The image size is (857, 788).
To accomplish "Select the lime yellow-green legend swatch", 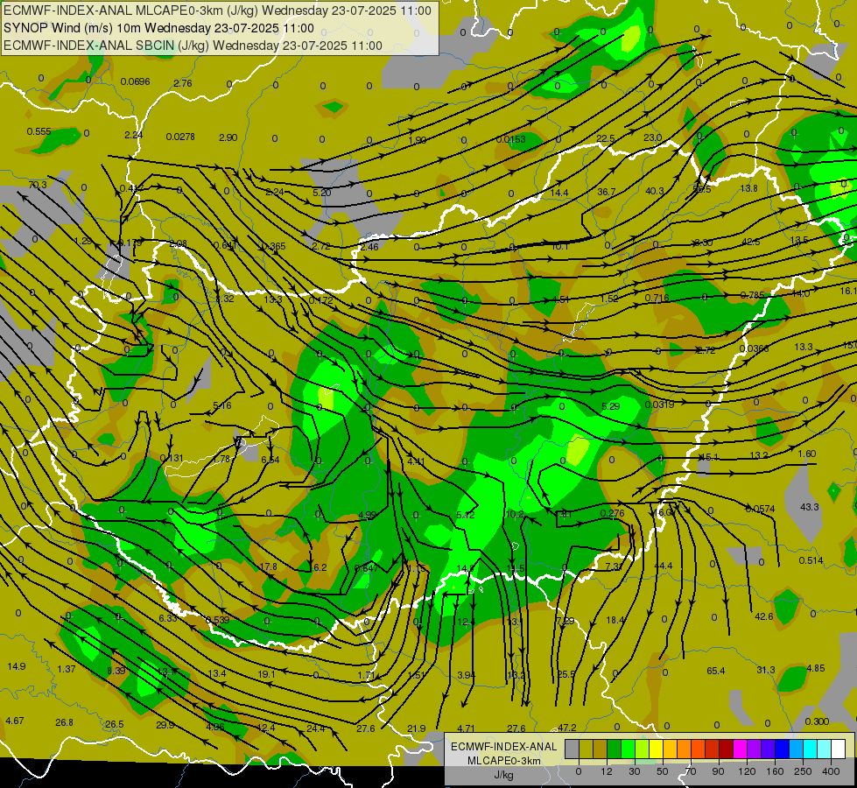I will point(643,749).
